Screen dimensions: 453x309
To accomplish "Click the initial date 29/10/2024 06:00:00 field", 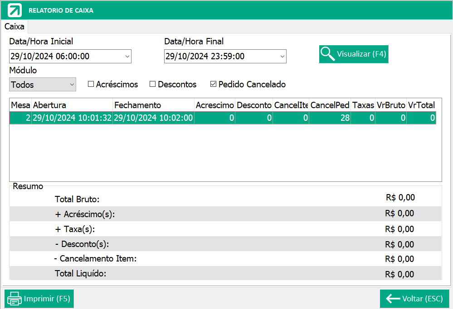I will point(70,56).
